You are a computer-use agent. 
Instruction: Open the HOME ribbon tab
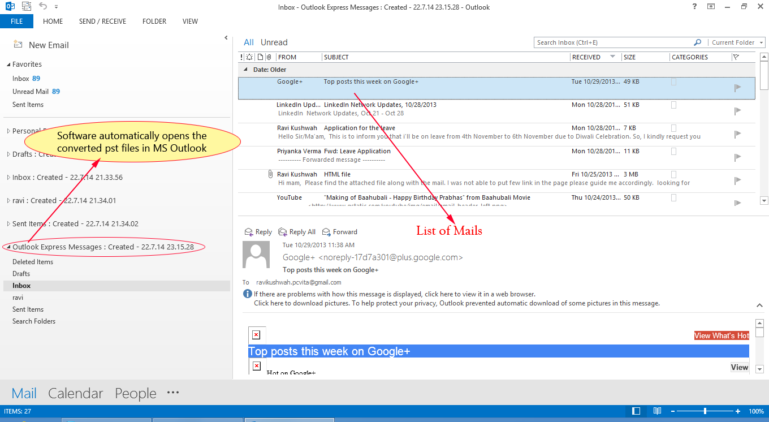53,21
